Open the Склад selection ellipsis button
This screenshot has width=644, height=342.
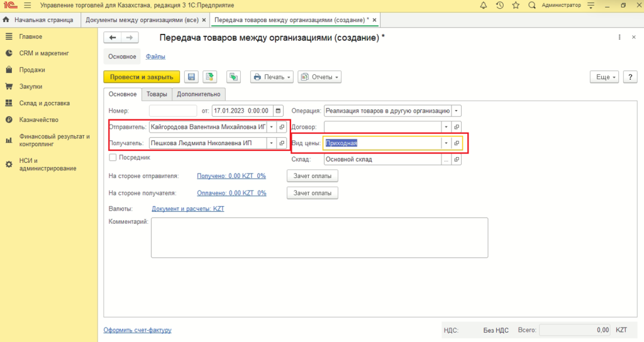click(446, 159)
